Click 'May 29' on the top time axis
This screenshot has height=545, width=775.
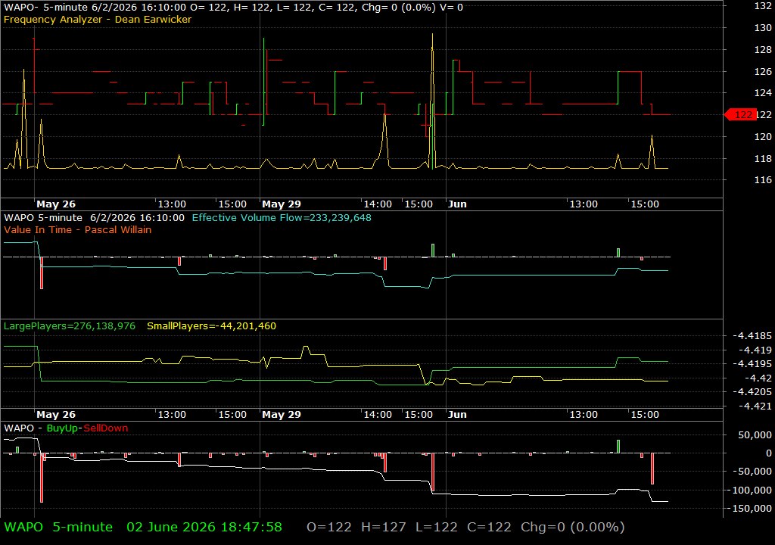pyautogui.click(x=282, y=204)
